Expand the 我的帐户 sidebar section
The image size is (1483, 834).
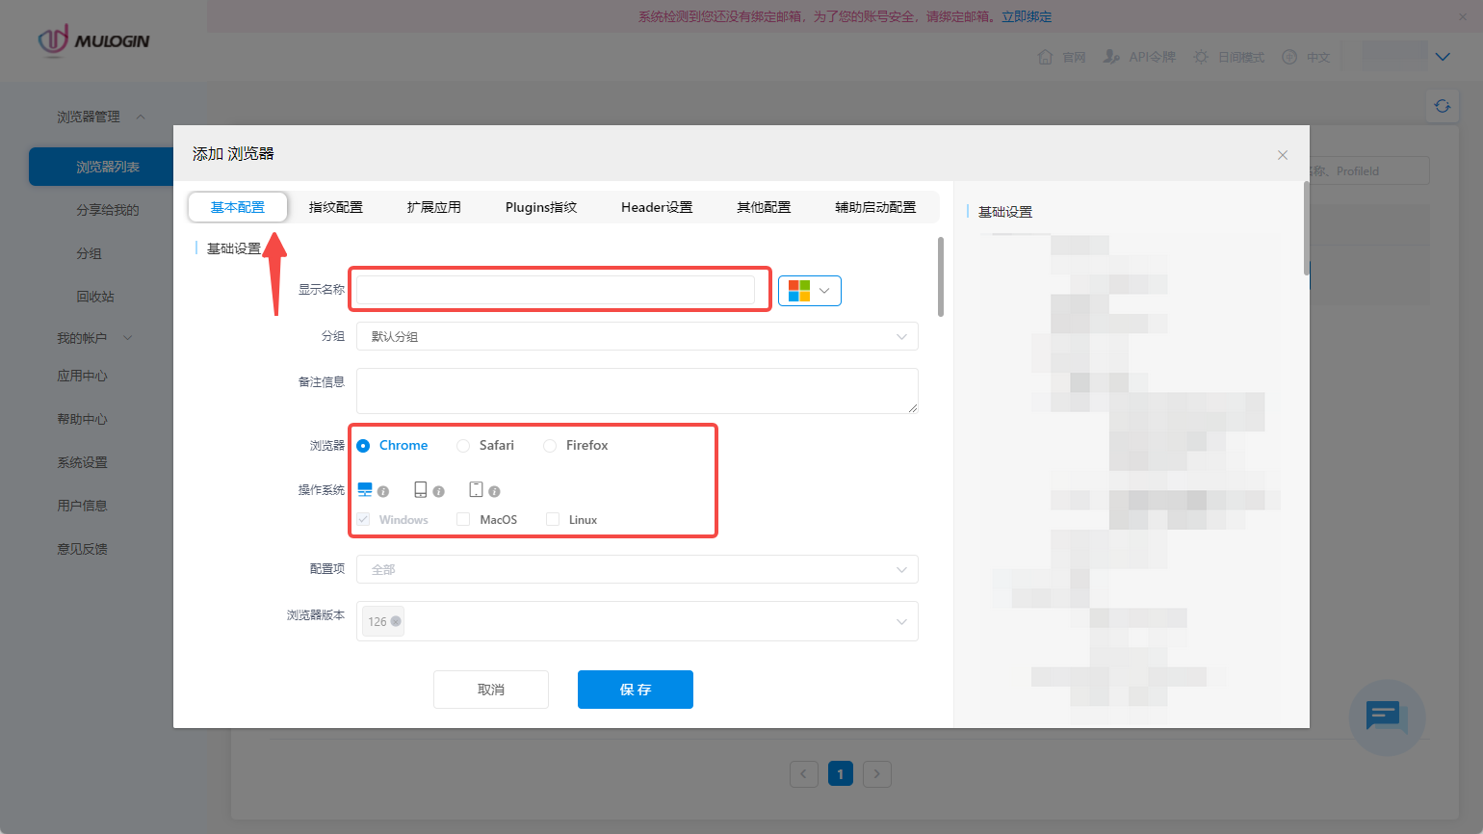coord(94,338)
